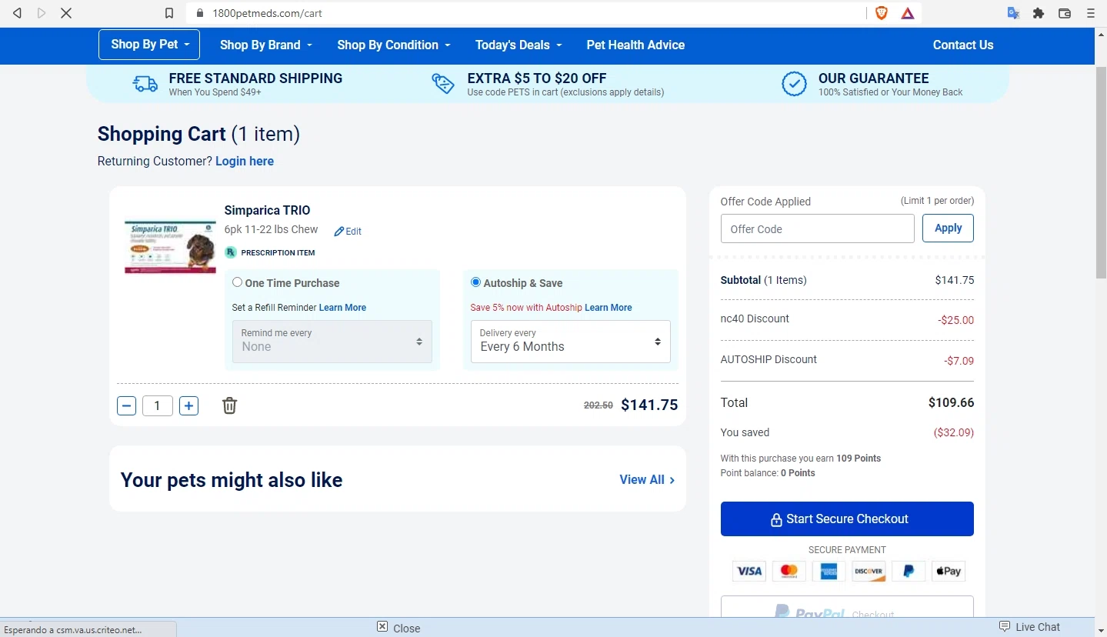Screen dimensions: 1107x637
Task: Open the Delivery every dropdown
Action: point(571,341)
